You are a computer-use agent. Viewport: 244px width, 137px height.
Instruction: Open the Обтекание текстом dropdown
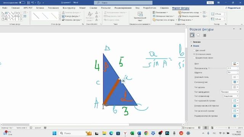coord(164,16)
